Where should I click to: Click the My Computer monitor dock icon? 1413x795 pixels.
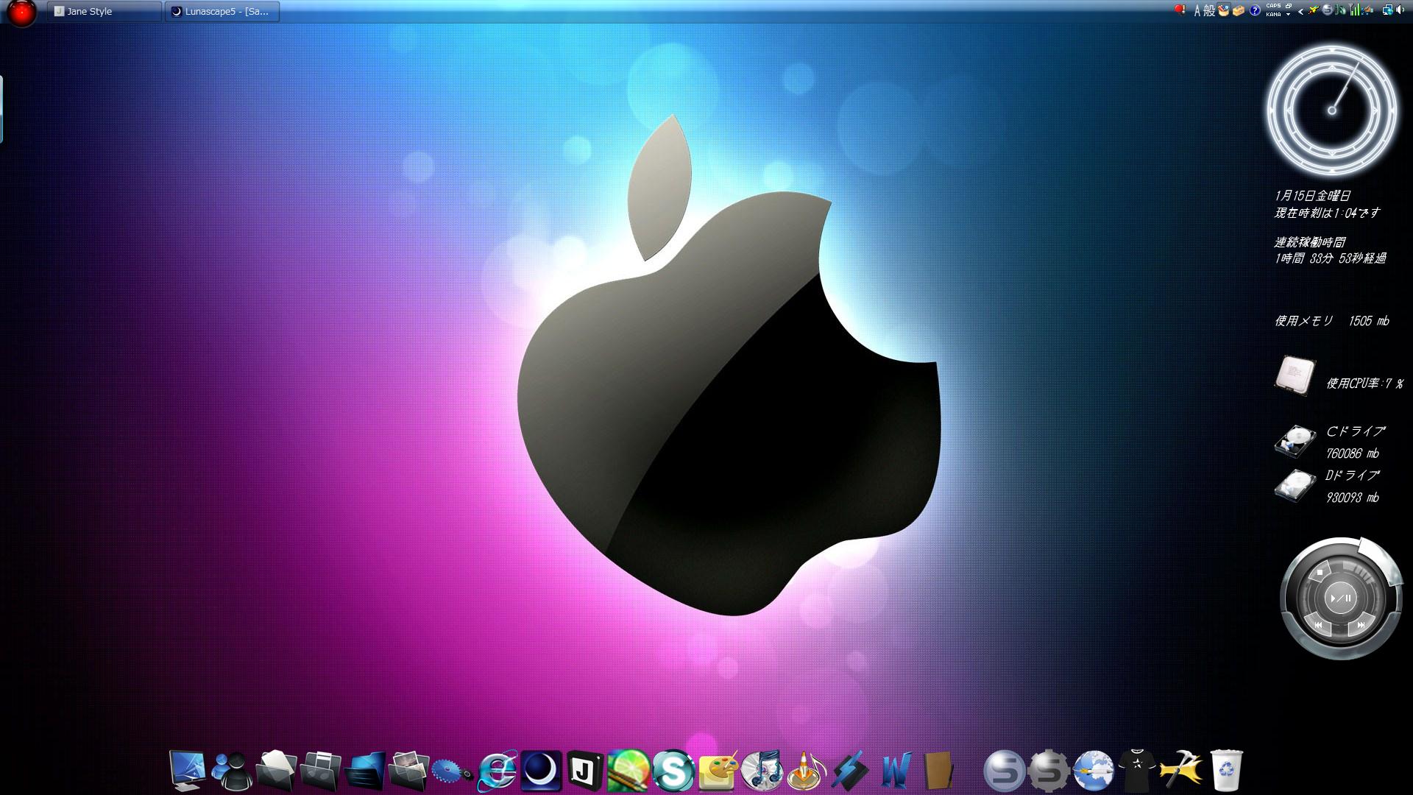click(187, 770)
